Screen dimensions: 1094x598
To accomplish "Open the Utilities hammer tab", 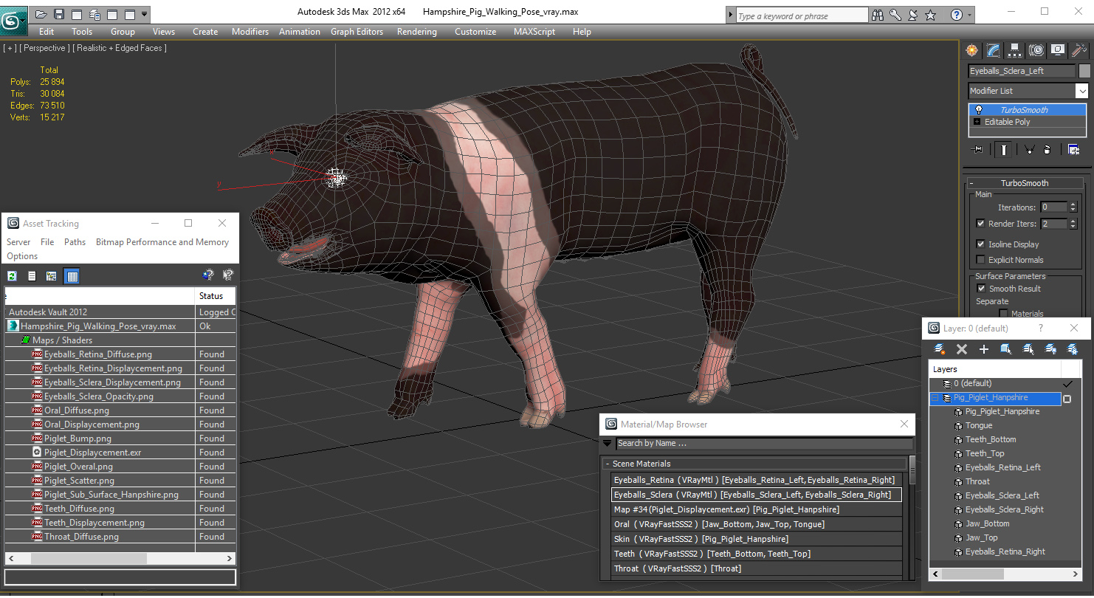I will click(1079, 50).
